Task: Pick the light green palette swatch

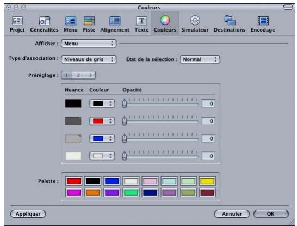Action: pos(188,181)
